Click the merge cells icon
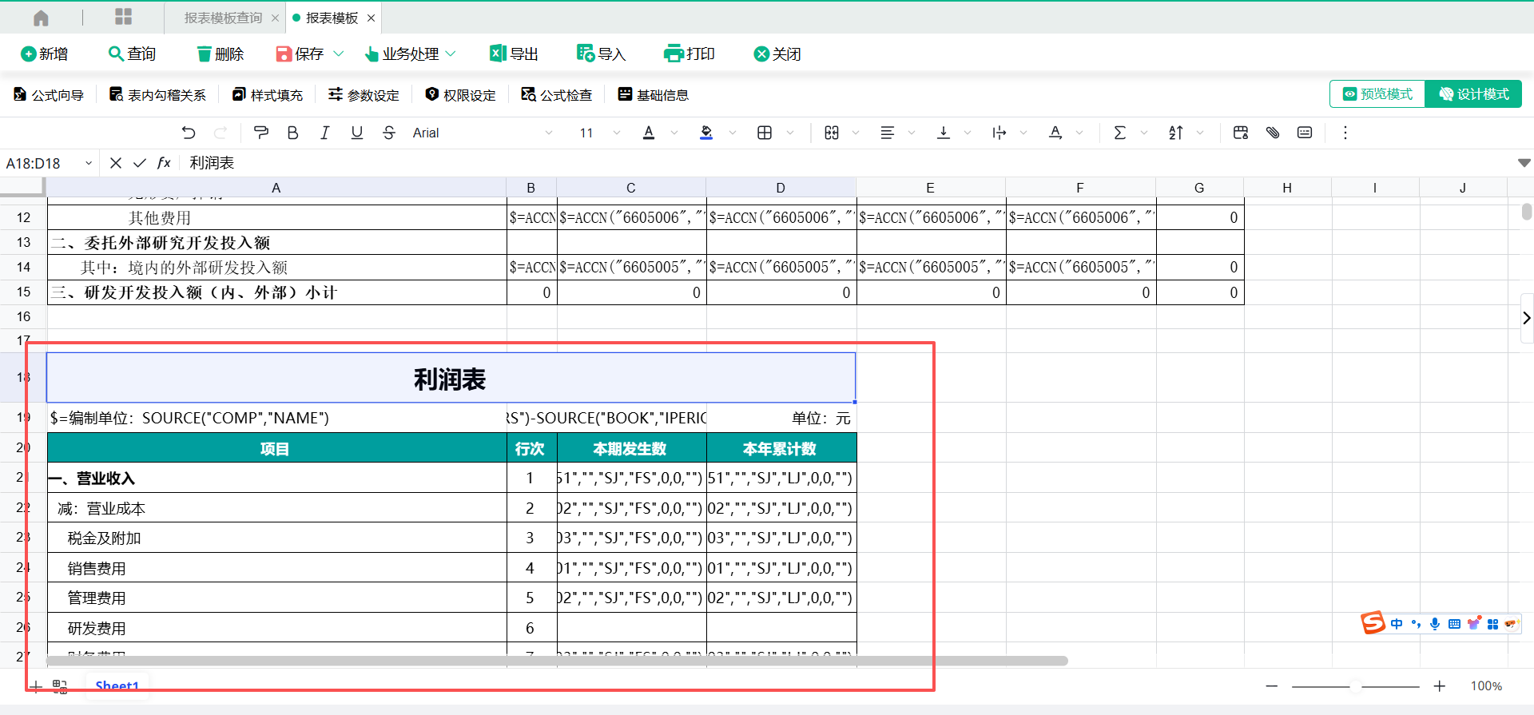 832,133
